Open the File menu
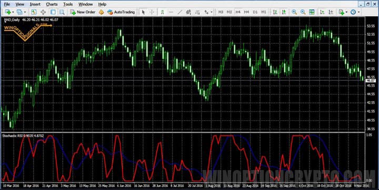The height and width of the screenshot is (190, 379). tap(7, 4)
